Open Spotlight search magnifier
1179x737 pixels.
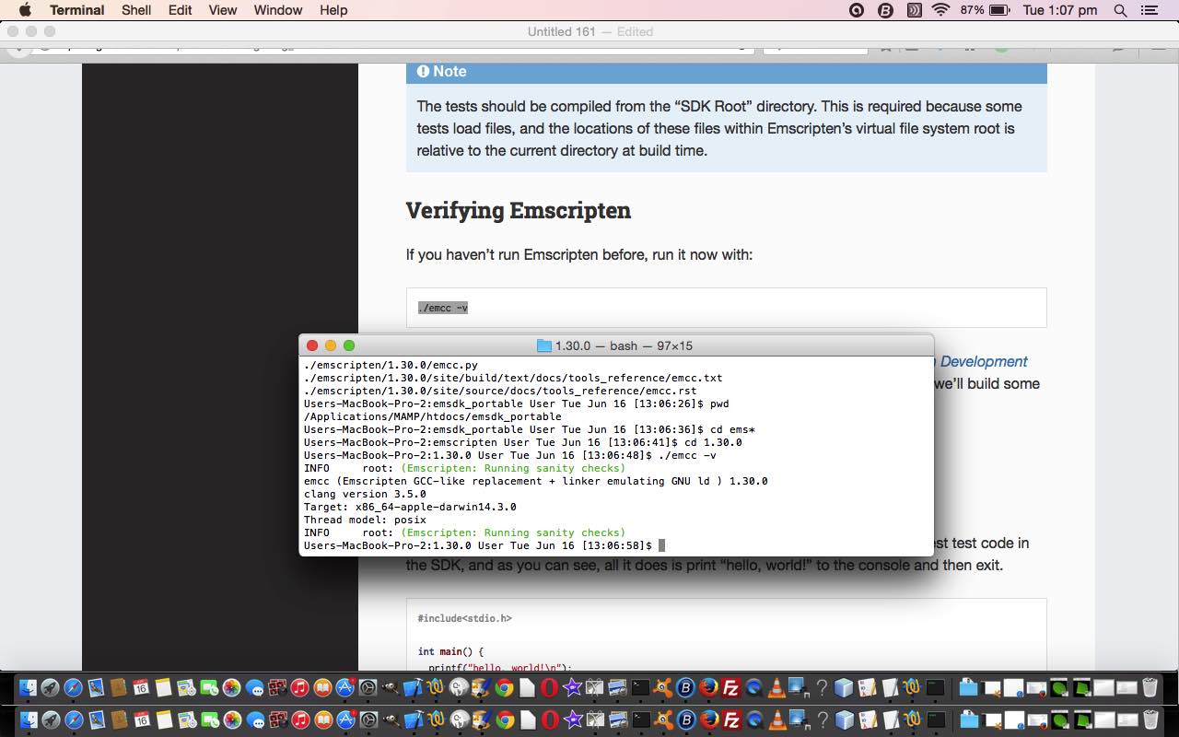[x=1120, y=10]
